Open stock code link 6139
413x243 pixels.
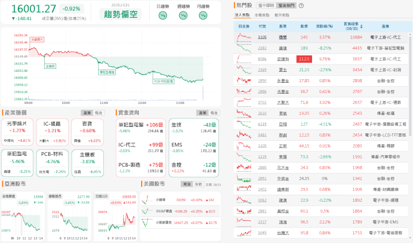coord(262,124)
